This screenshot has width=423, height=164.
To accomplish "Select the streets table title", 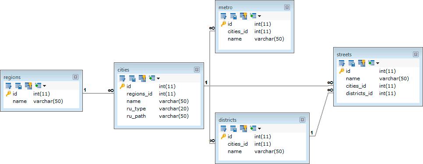I will [x=344, y=55].
